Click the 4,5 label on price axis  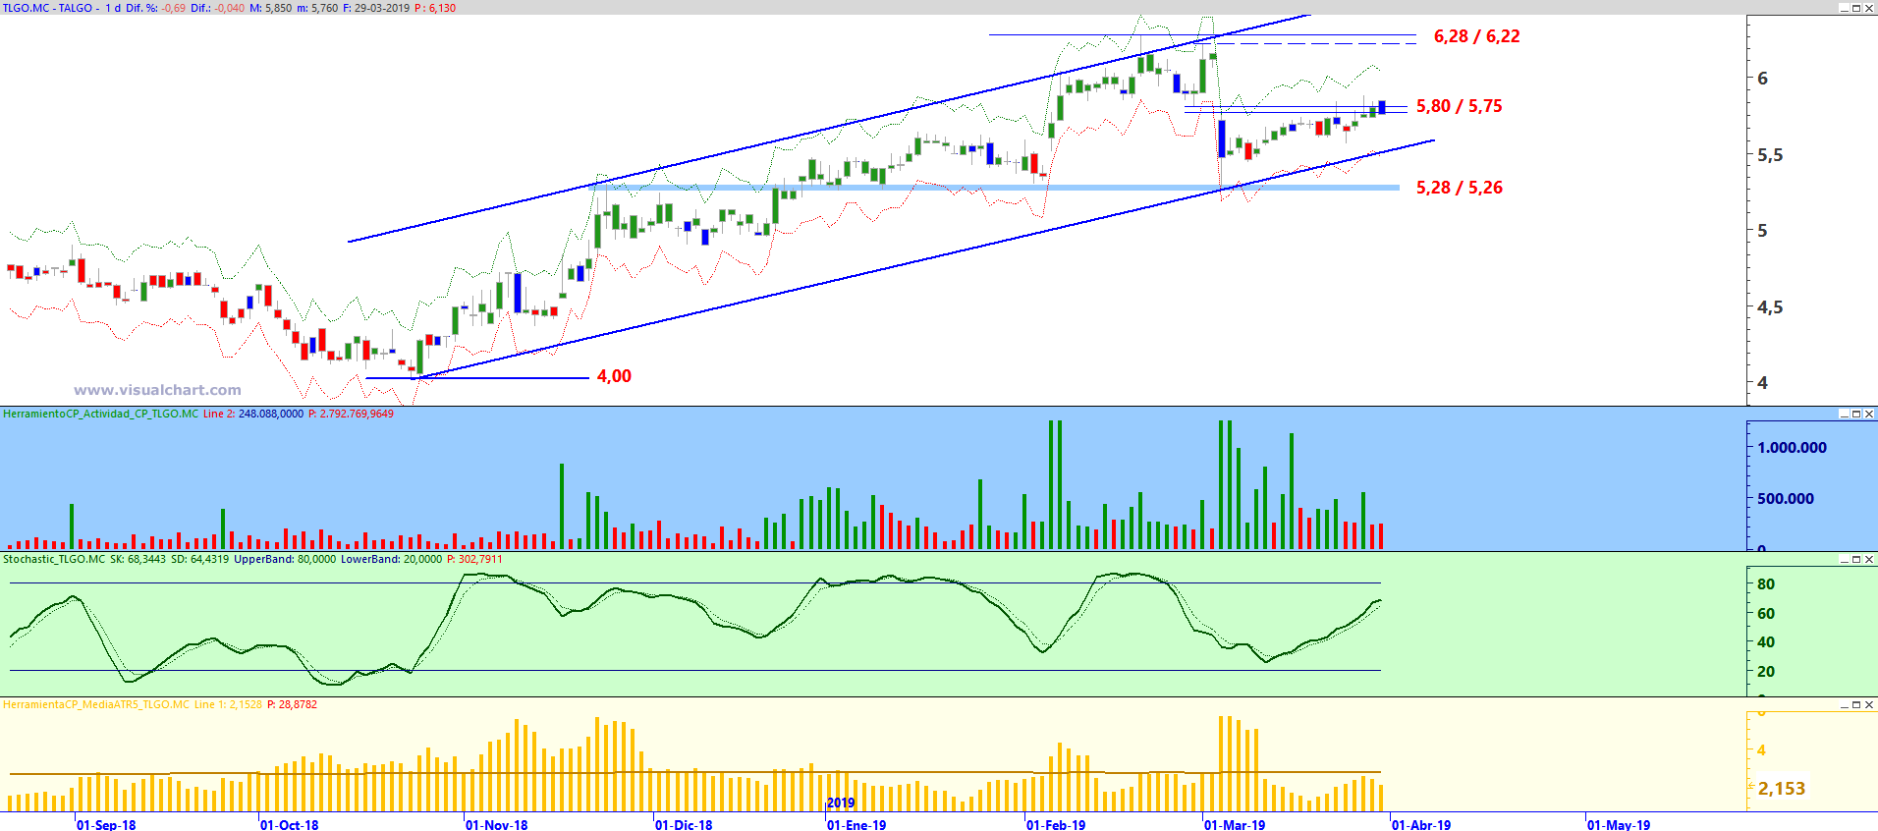[1770, 307]
